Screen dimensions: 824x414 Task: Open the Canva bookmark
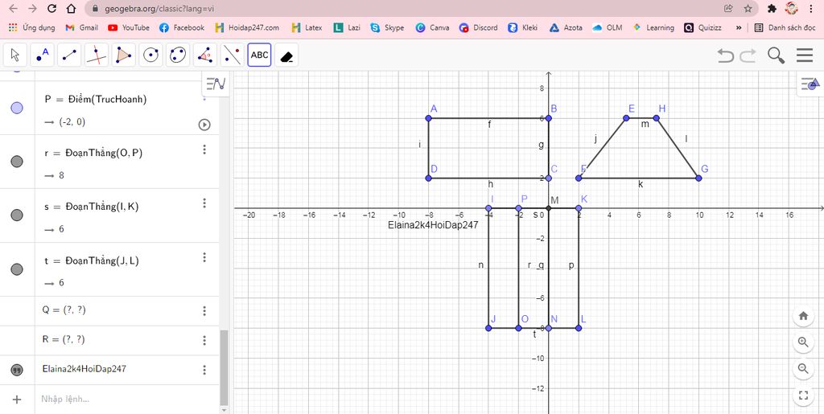pos(432,28)
